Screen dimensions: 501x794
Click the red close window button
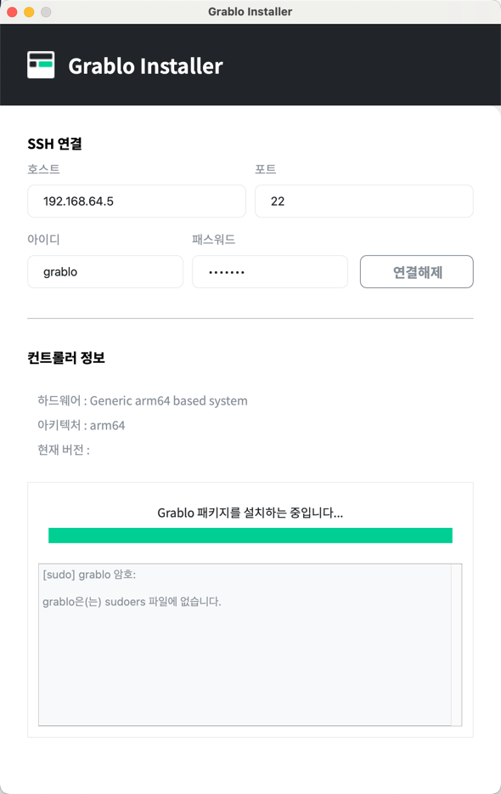[x=12, y=12]
